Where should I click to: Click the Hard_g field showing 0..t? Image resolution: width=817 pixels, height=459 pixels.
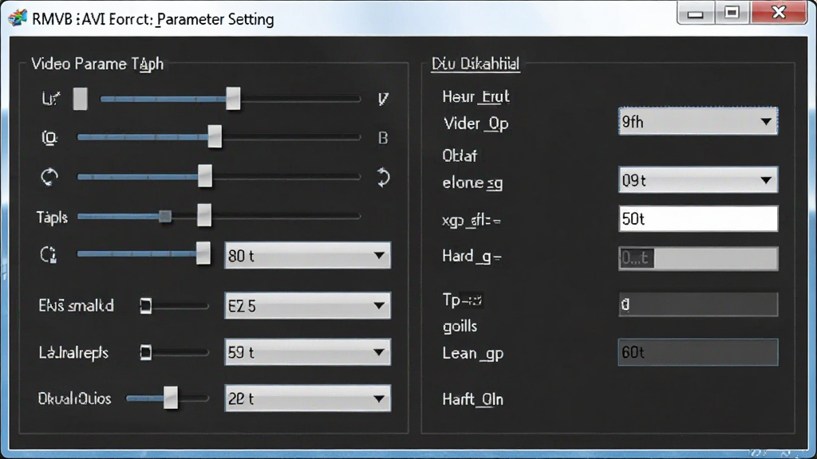tap(698, 258)
